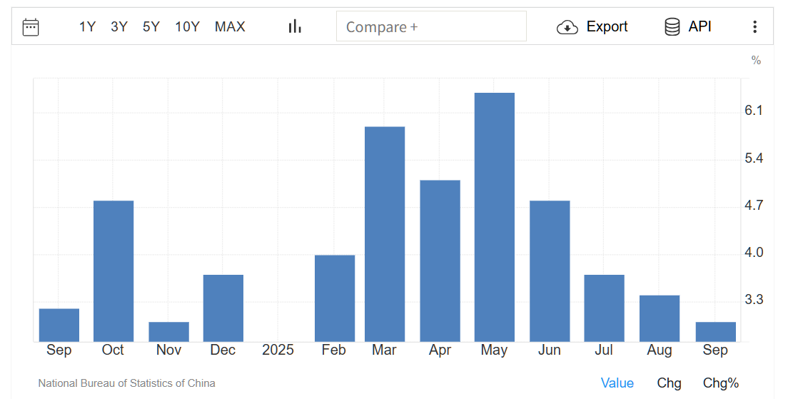Show the MAX time range
Screen dimensions: 788x399
coord(230,27)
